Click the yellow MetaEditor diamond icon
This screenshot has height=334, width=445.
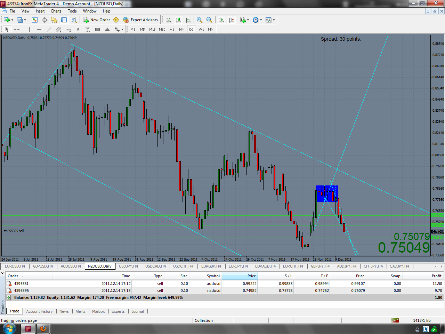[x=116, y=20]
